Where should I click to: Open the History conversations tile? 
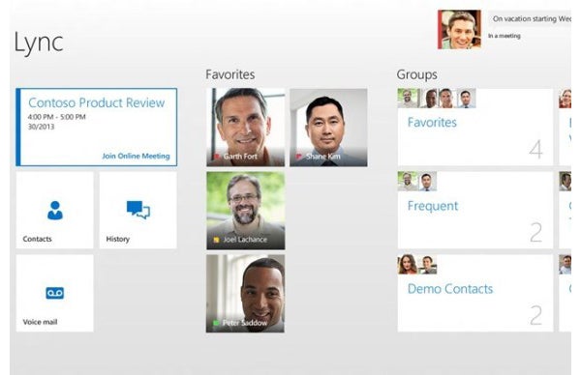pos(138,210)
